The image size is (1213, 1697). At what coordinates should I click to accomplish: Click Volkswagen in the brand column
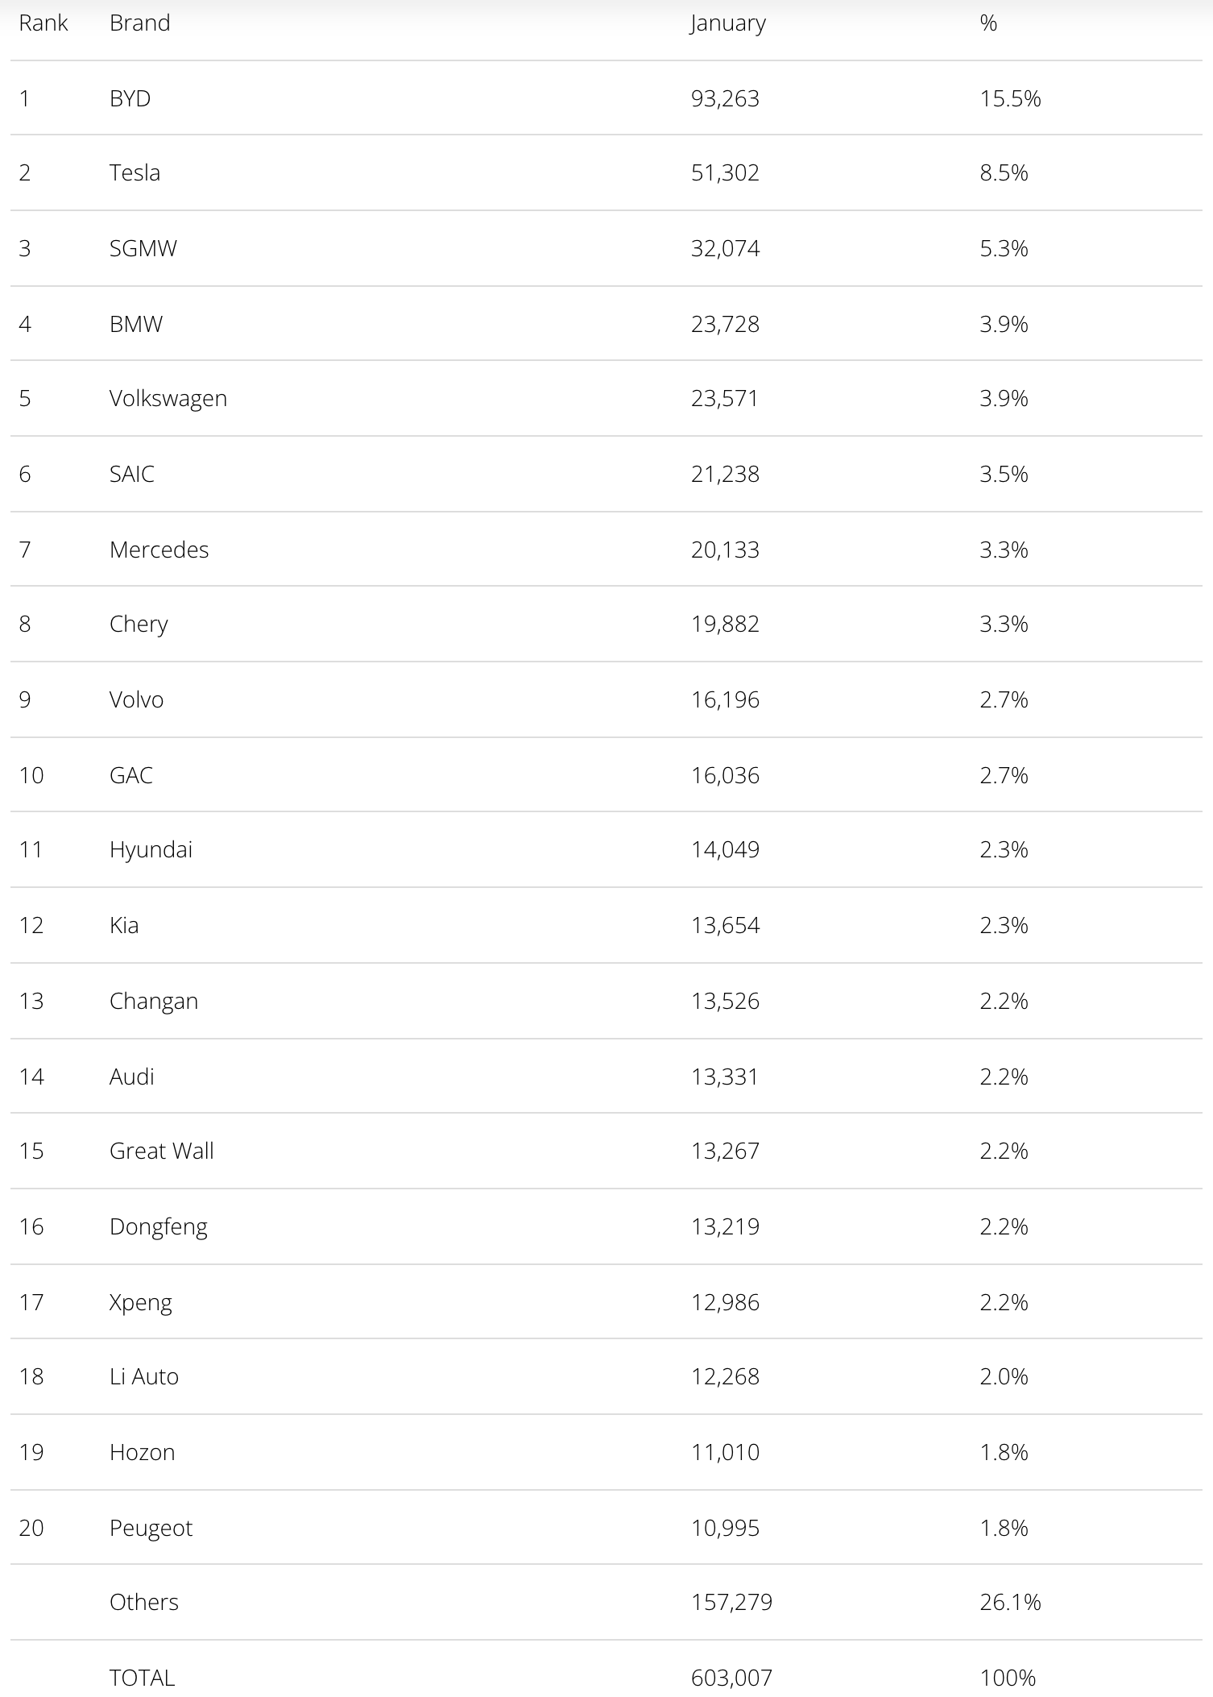click(x=168, y=399)
